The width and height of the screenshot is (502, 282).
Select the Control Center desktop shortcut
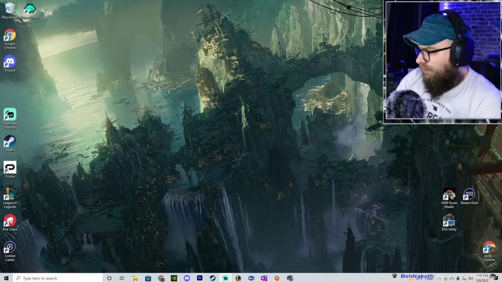point(10,251)
